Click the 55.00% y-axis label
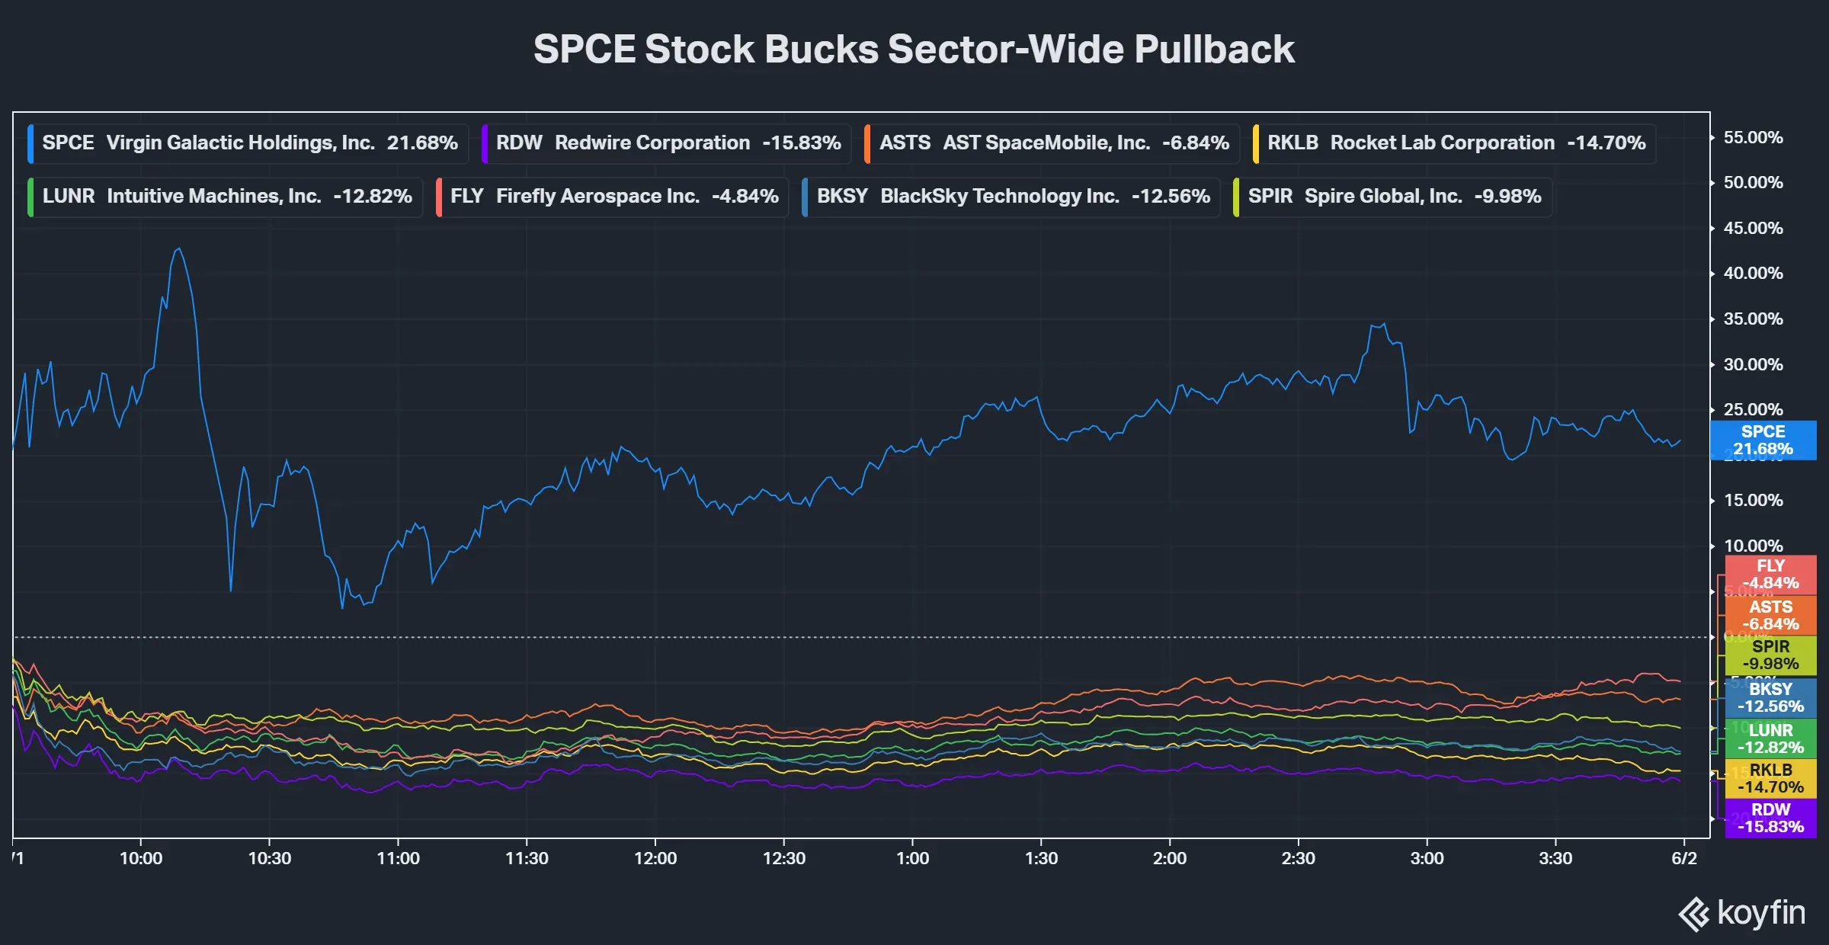 [1754, 138]
